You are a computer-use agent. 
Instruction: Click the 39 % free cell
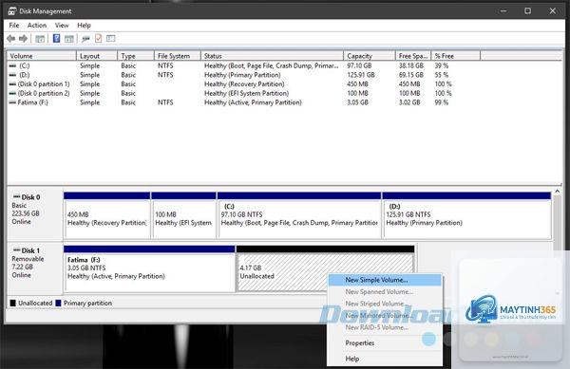click(442, 65)
